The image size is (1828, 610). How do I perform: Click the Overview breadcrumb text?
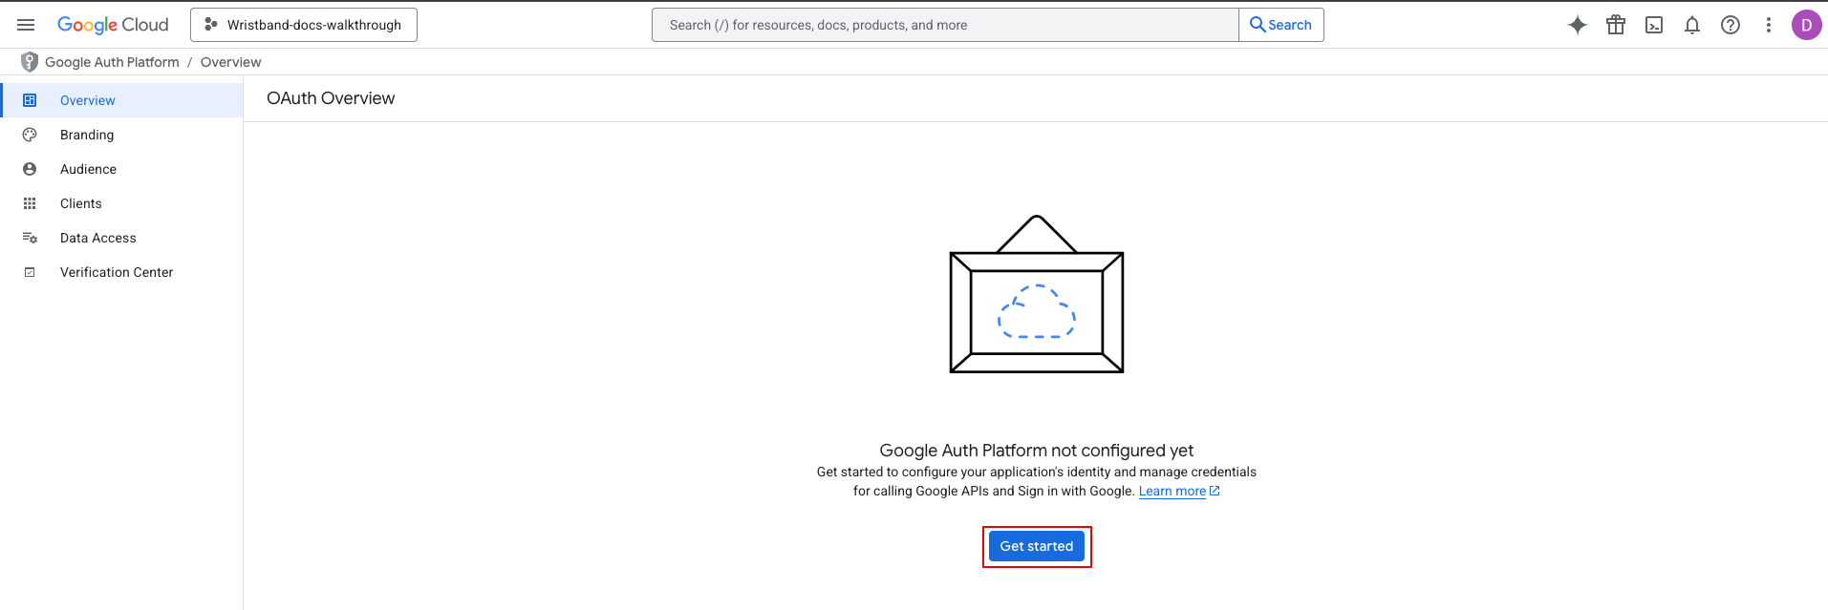pyautogui.click(x=230, y=62)
